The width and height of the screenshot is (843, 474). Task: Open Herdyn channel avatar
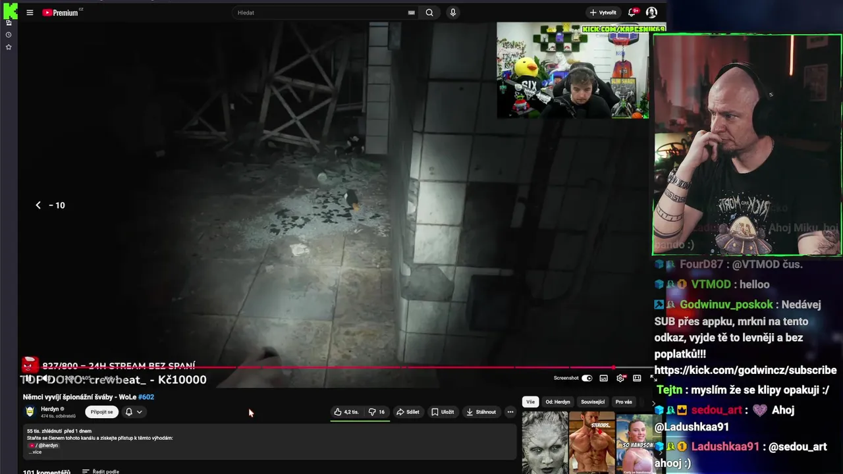(30, 411)
